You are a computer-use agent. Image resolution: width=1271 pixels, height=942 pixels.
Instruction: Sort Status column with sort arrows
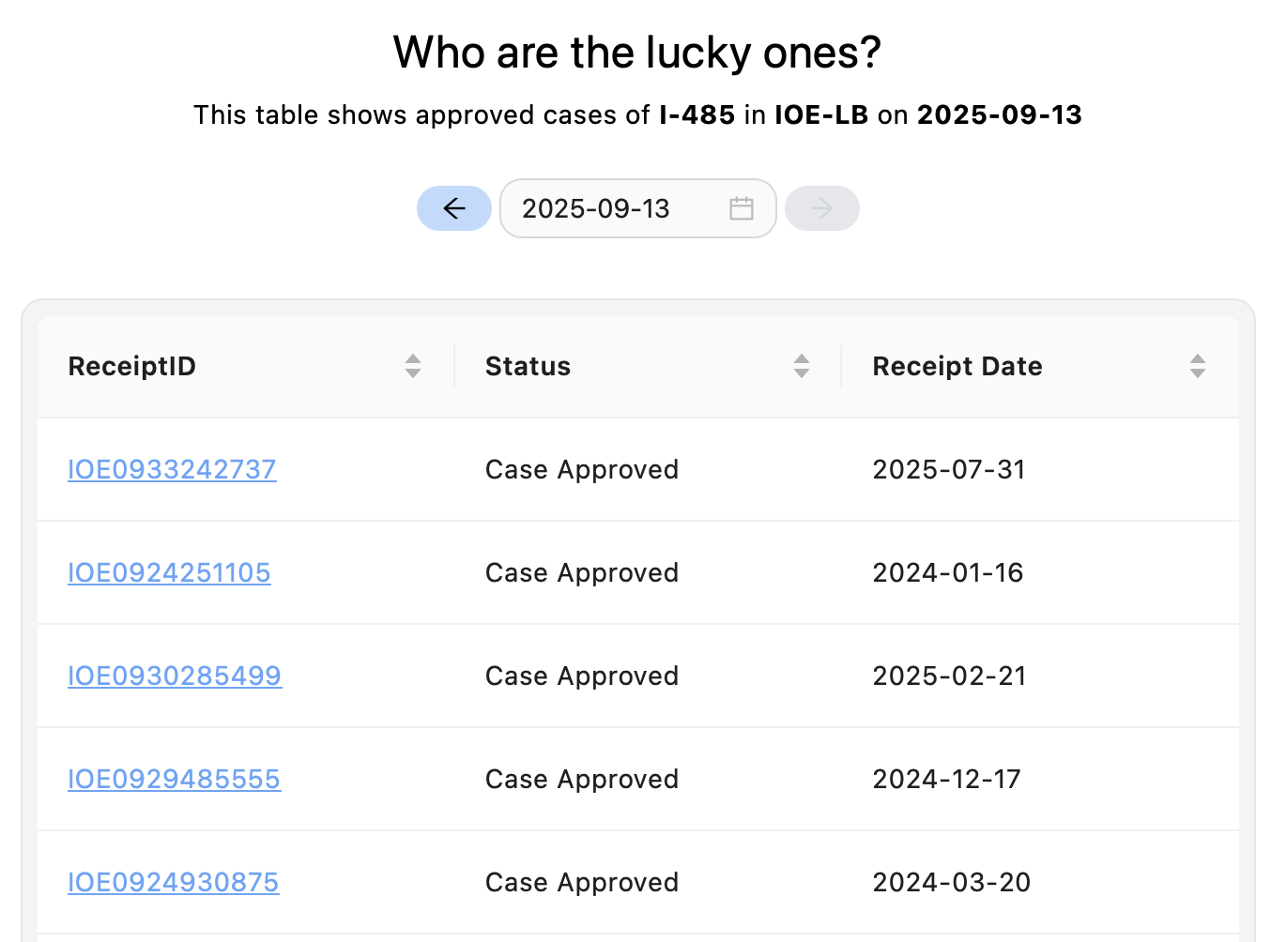tap(802, 366)
